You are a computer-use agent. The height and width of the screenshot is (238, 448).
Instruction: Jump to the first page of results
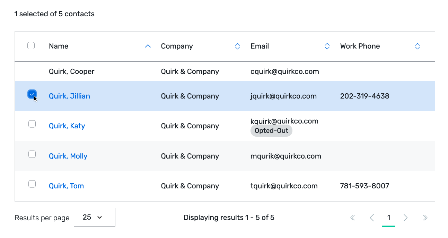pos(352,218)
